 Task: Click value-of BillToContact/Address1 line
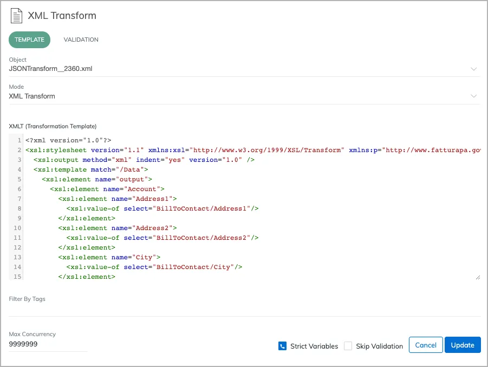pyautogui.click(x=162, y=209)
